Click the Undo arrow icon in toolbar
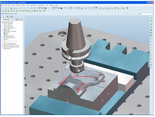Screen dimensions: 155x117 [21, 8]
